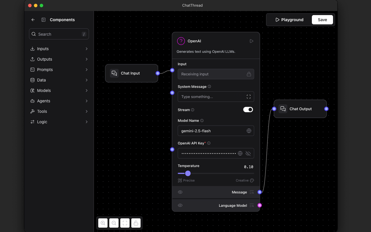Run the OpenAI component play icon
371x232 pixels.
click(252, 41)
